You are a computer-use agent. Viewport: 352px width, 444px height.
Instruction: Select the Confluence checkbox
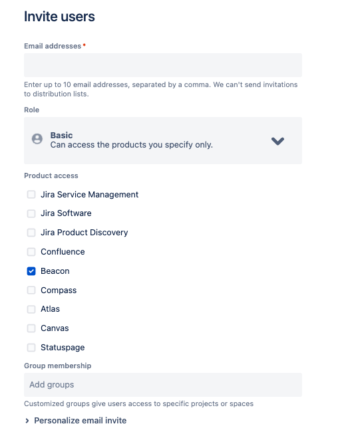click(31, 252)
